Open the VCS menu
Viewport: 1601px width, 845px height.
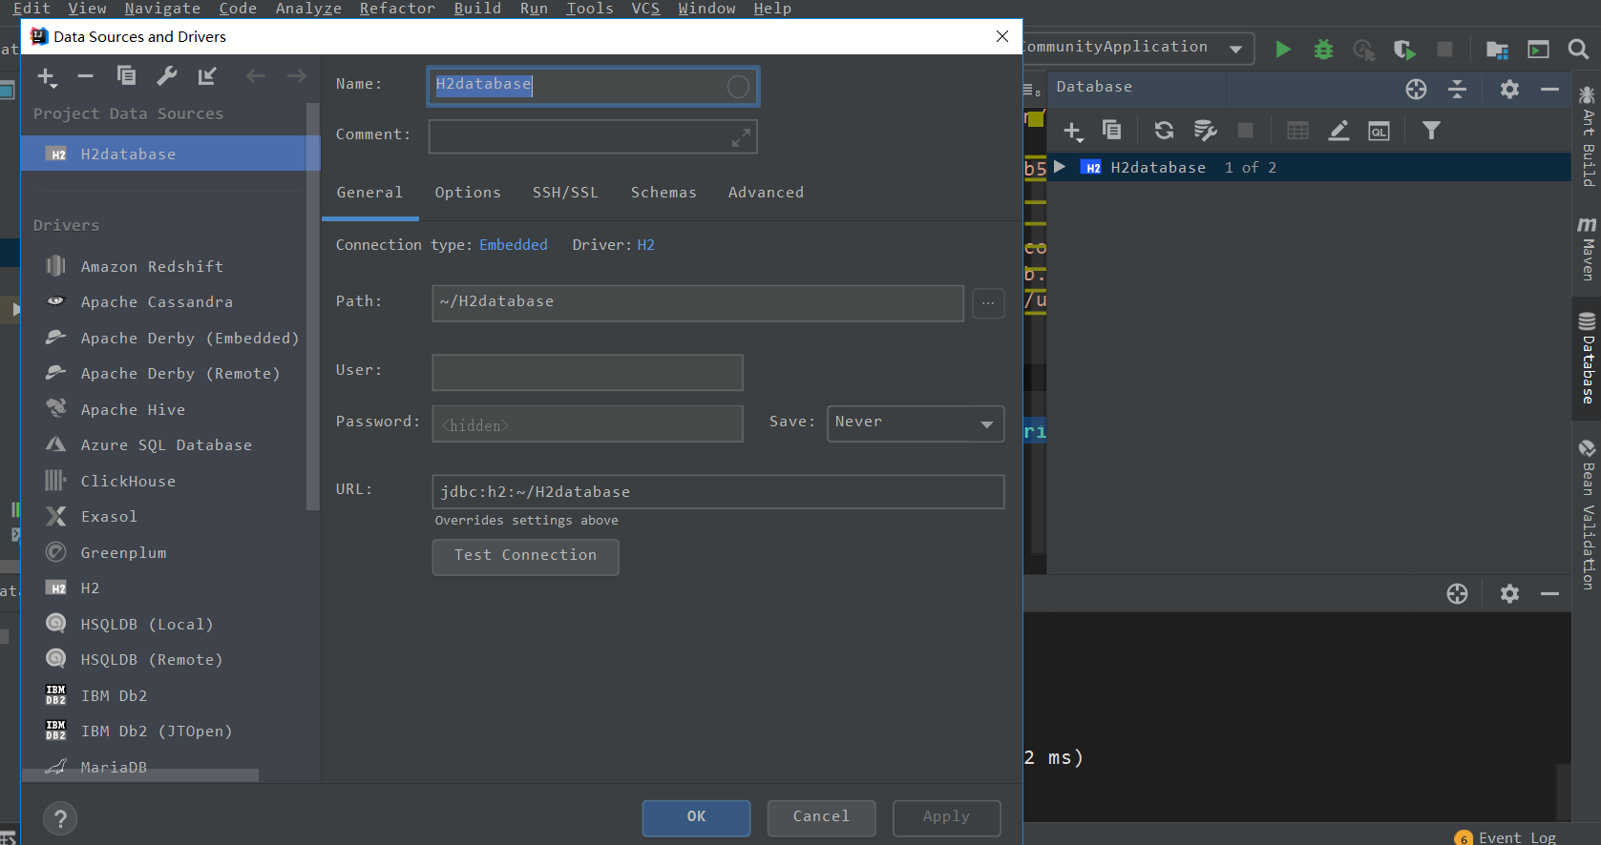645,9
